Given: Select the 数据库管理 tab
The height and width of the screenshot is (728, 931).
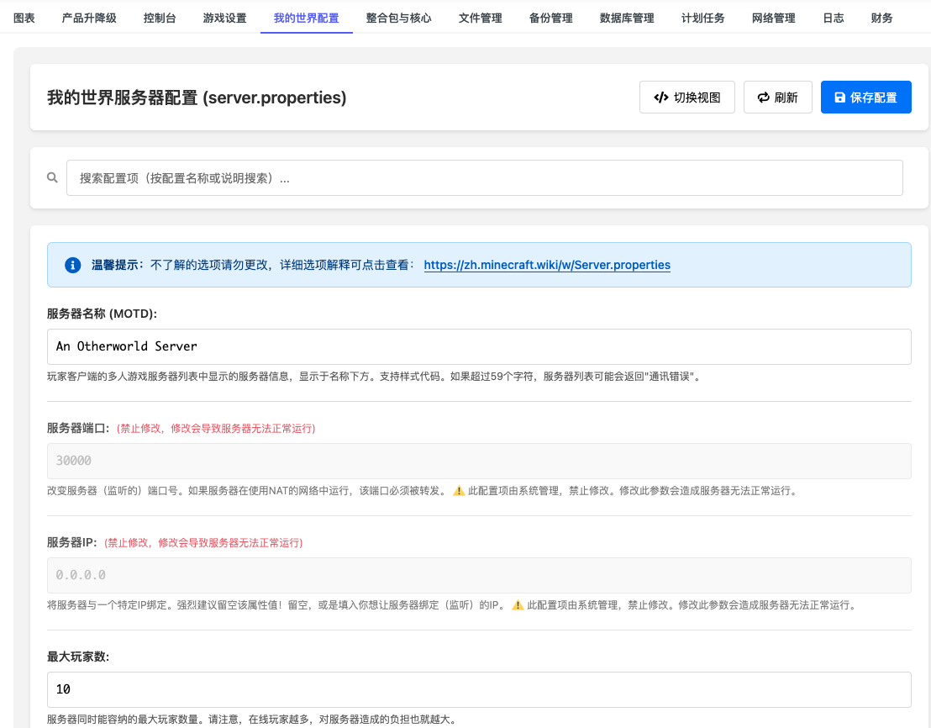Looking at the screenshot, I should point(627,18).
